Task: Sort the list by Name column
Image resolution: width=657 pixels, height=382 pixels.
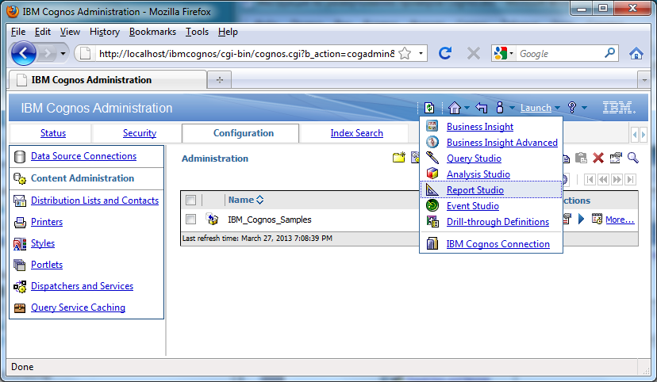Action: (246, 200)
